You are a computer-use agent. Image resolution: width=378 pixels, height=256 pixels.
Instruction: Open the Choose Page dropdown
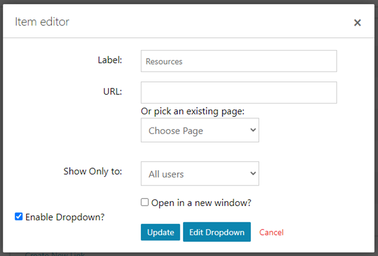(x=199, y=131)
